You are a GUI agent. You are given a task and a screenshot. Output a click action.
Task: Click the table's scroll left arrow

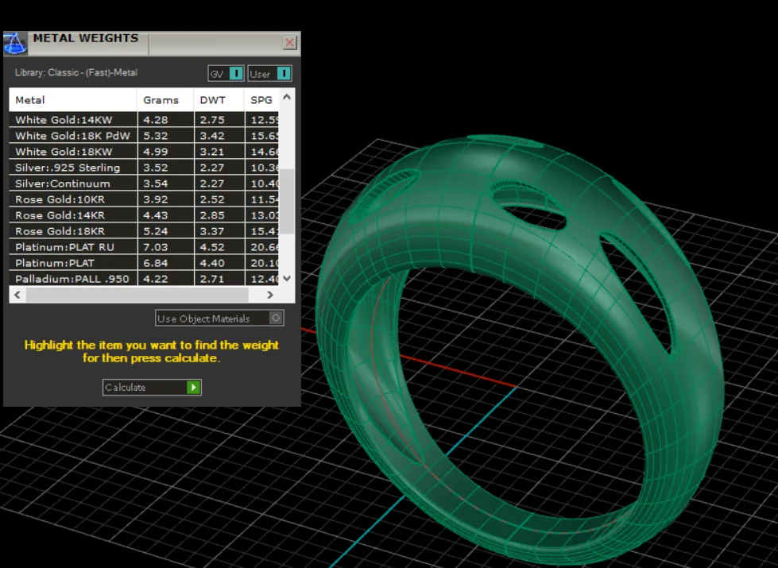pos(17,295)
